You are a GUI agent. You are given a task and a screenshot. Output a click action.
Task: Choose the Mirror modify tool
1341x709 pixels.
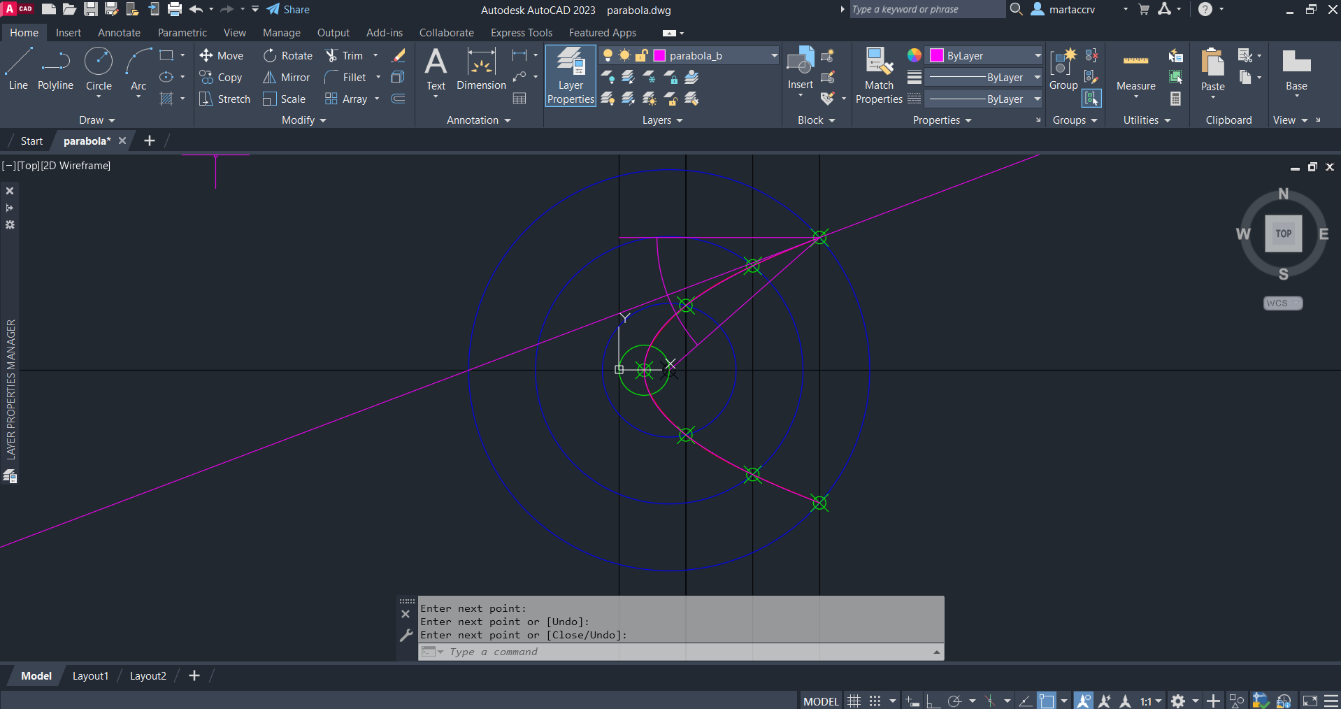[286, 78]
